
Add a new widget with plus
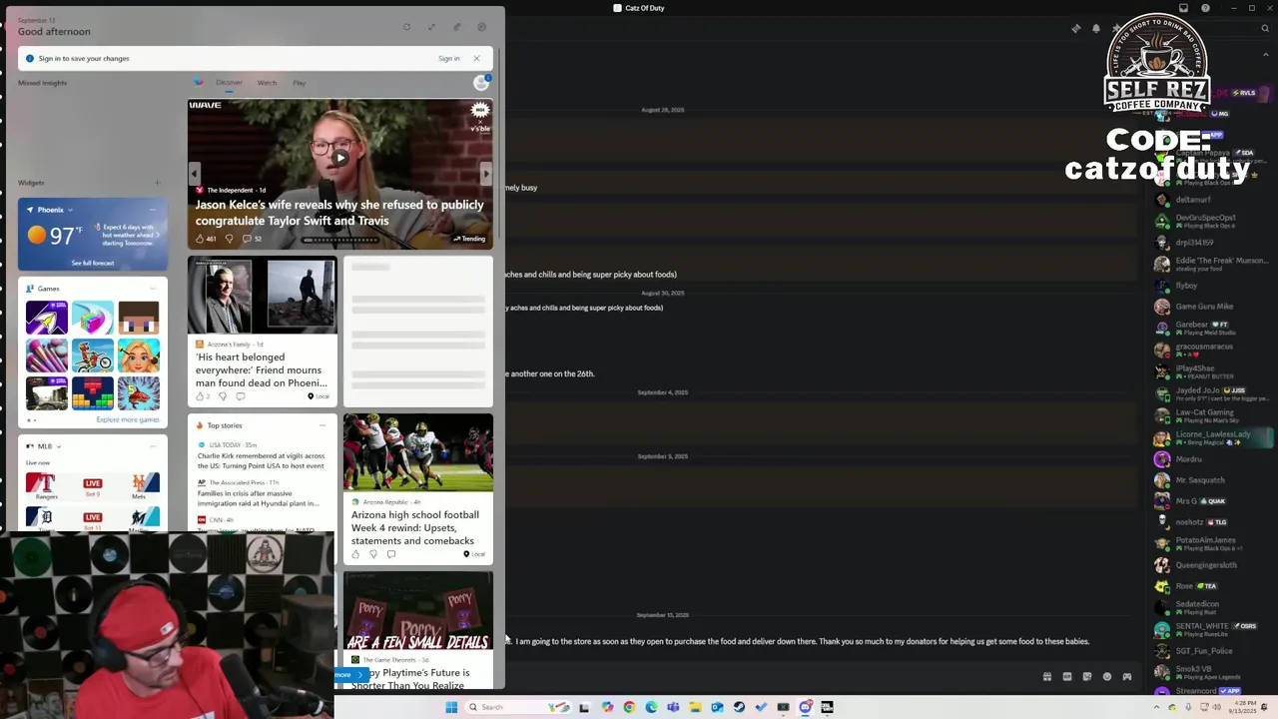click(157, 183)
